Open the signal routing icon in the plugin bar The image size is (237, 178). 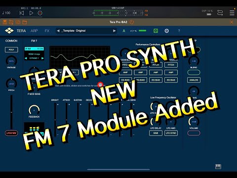pos(11,22)
